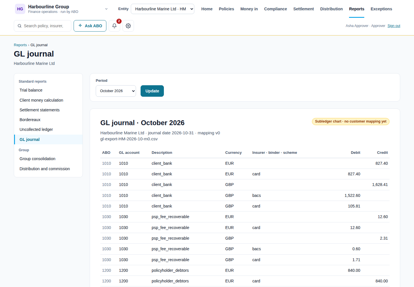
Task: Open Group consolidation report
Action: (48, 159)
